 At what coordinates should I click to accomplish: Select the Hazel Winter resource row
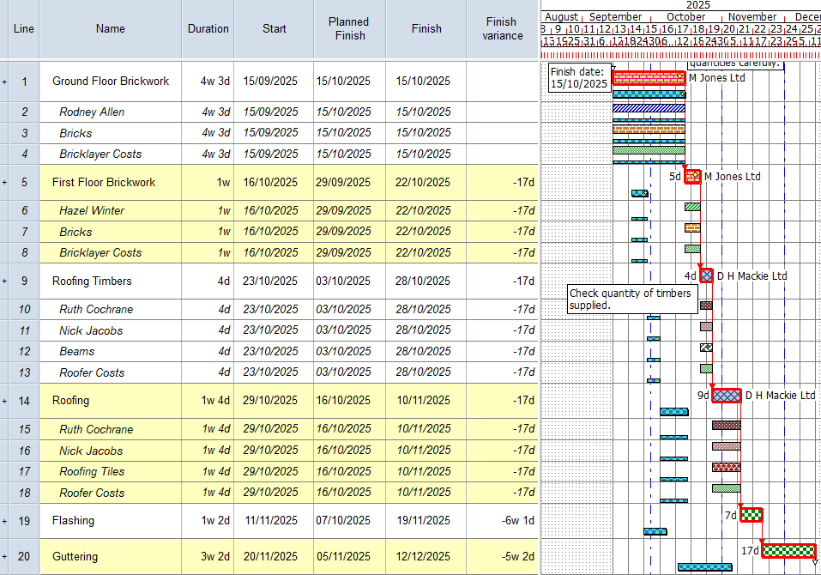(x=92, y=211)
